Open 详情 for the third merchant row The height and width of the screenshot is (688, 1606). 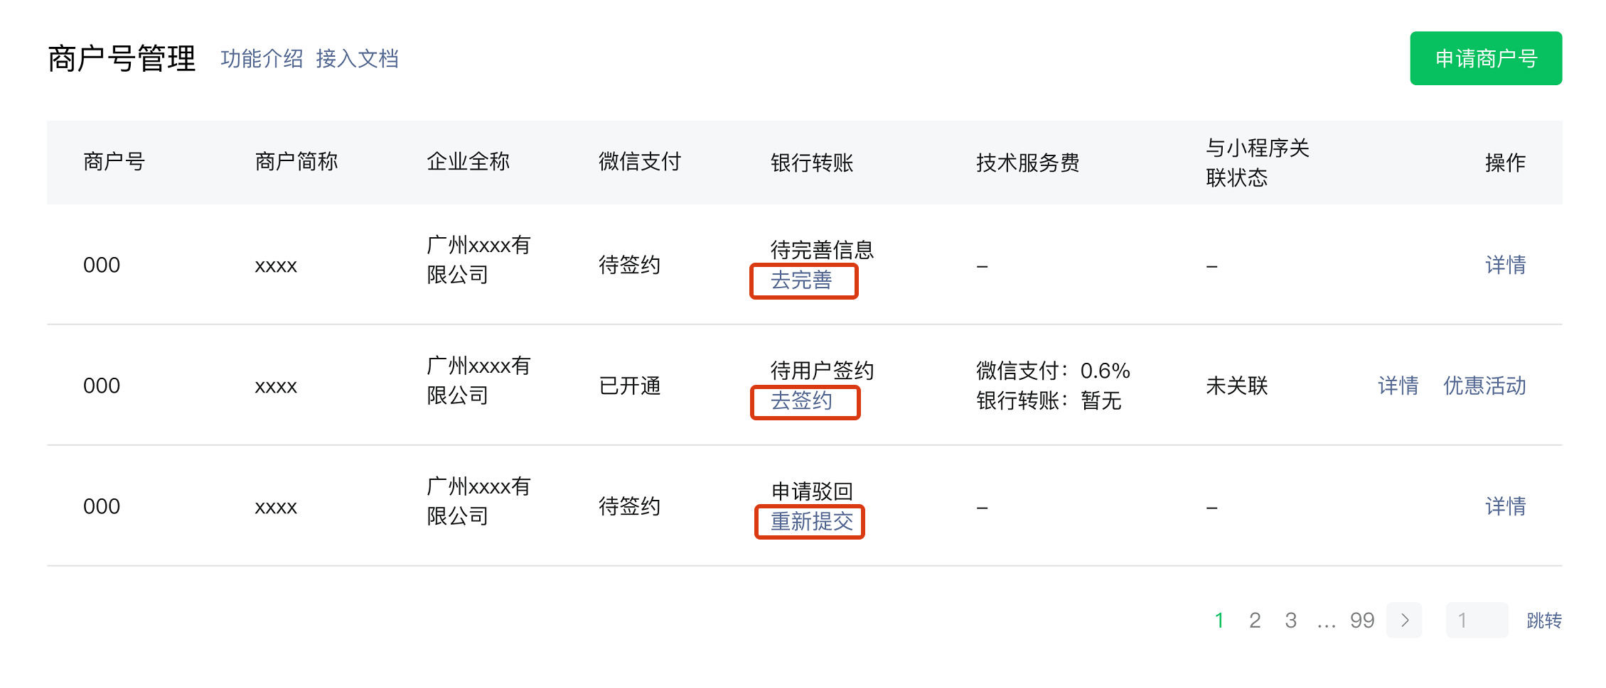(1505, 506)
